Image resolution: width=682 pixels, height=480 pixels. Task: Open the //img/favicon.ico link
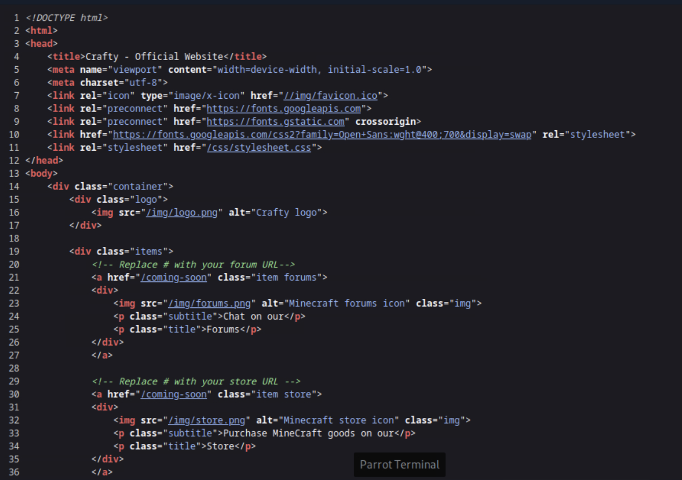tap(330, 96)
